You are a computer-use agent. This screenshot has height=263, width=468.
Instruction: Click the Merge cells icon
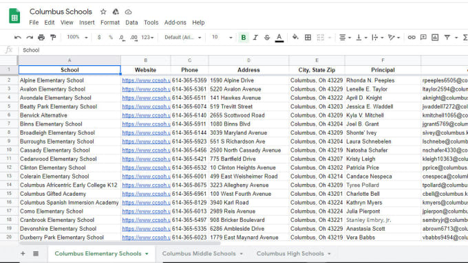click(x=320, y=38)
